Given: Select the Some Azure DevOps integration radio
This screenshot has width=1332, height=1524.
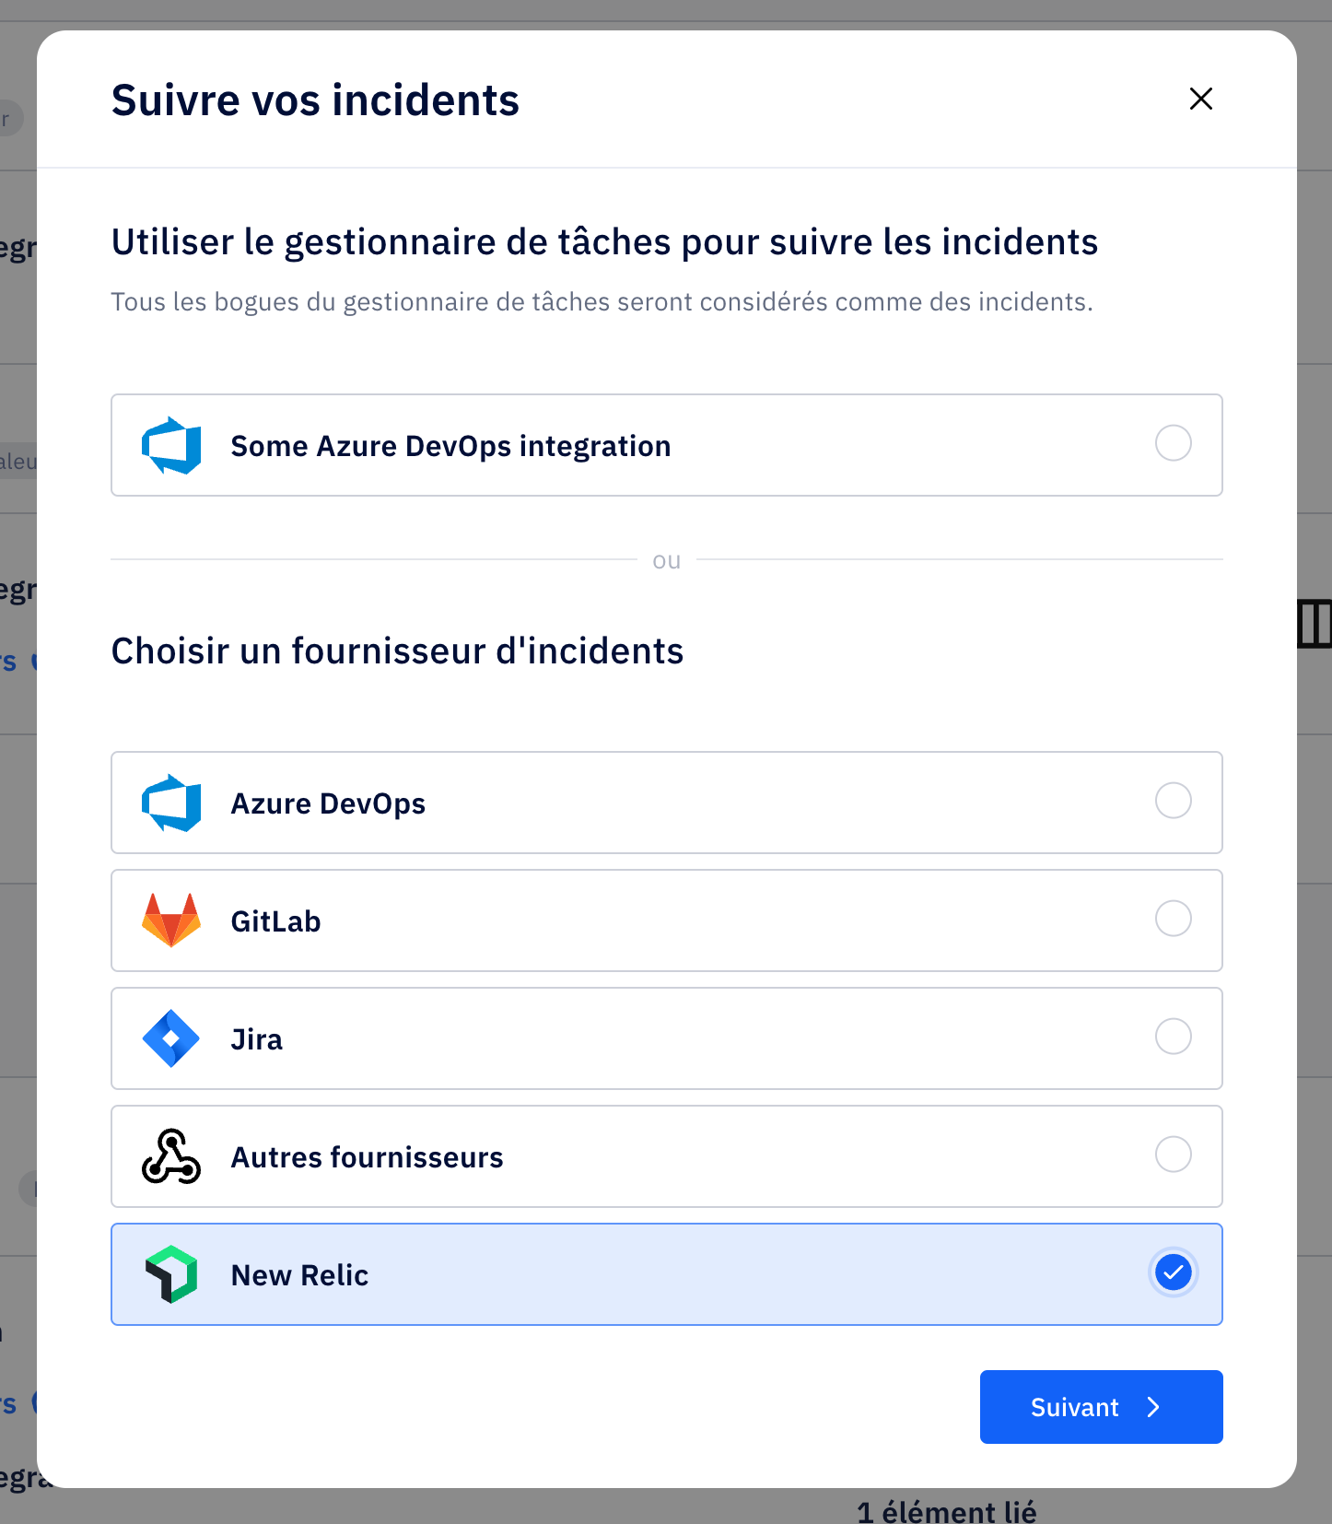Looking at the screenshot, I should [1174, 443].
